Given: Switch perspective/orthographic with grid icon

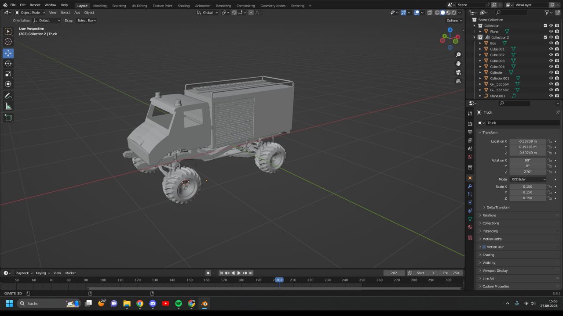Looking at the screenshot, I should click(458, 81).
